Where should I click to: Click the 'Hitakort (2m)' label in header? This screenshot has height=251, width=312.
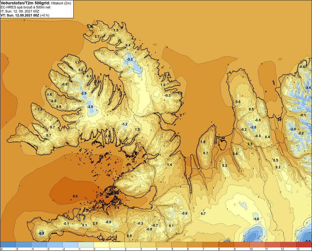tap(61, 3)
